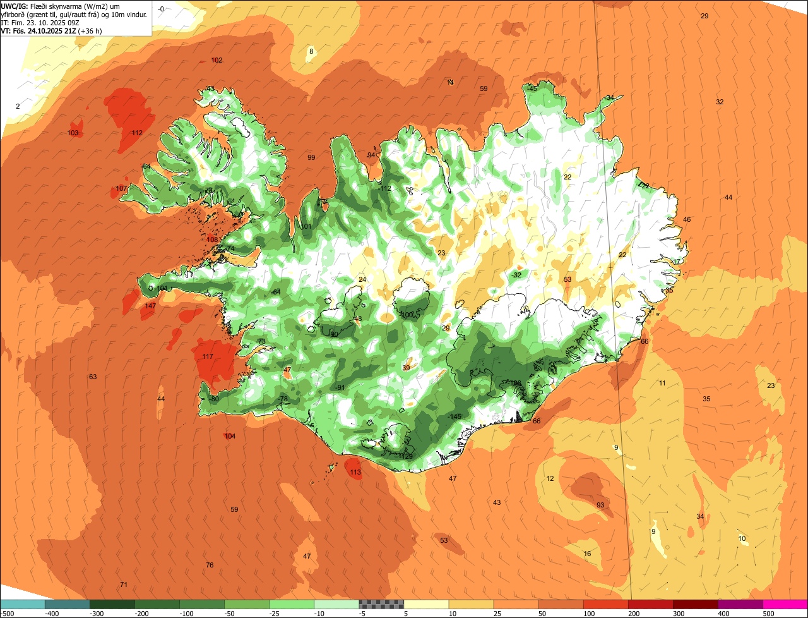The height and width of the screenshot is (618, 808).
Task: Select the dark red 300 to 400 swatch
Action: coord(696,604)
